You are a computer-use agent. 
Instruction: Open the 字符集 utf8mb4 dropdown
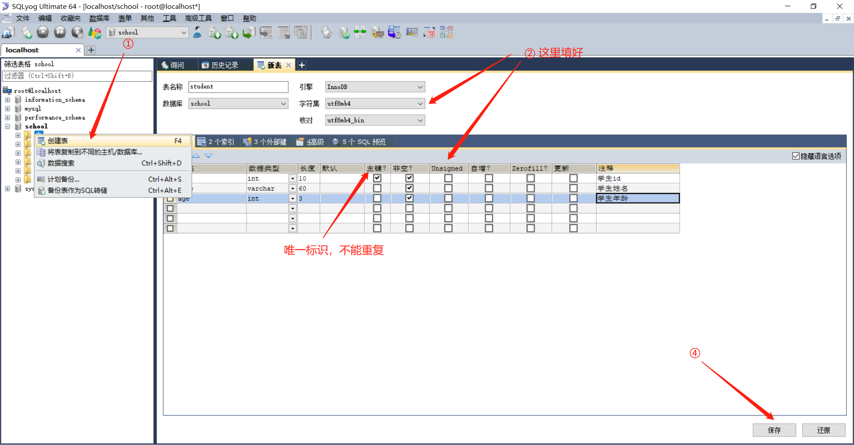tap(375, 104)
